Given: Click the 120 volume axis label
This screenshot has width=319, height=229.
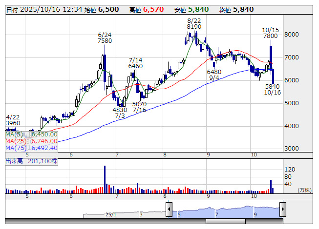Looking at the screenshot, I should [x=290, y=170].
